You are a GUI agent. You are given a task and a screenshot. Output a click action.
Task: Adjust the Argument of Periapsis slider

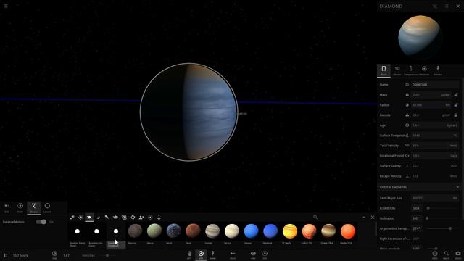pyautogui.click(x=442, y=228)
